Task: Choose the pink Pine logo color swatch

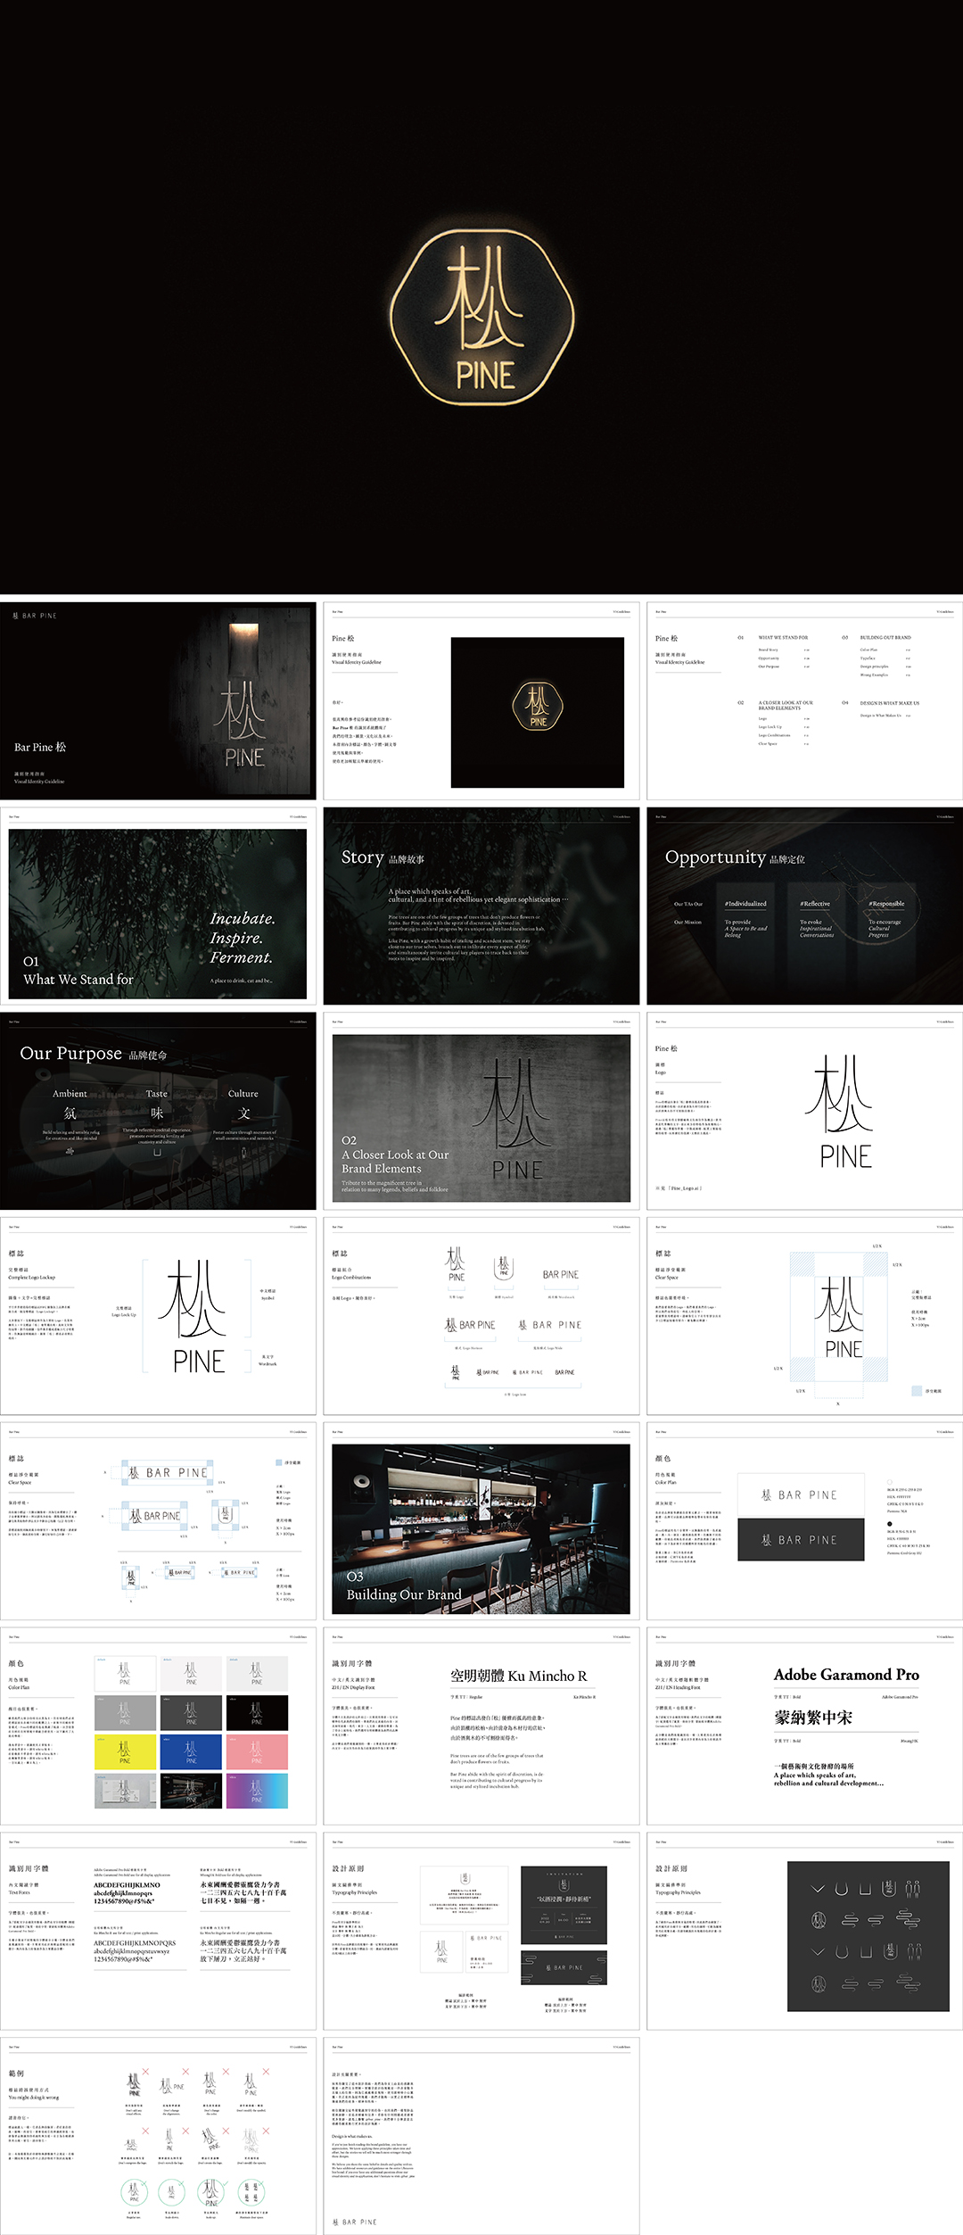Action: tap(257, 1752)
